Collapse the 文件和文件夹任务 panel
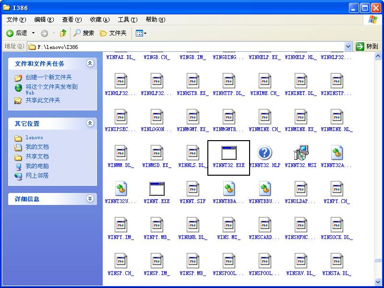 90,63
